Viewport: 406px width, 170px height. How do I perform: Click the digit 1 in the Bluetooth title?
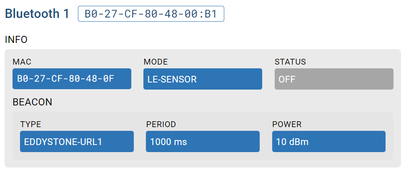point(66,13)
